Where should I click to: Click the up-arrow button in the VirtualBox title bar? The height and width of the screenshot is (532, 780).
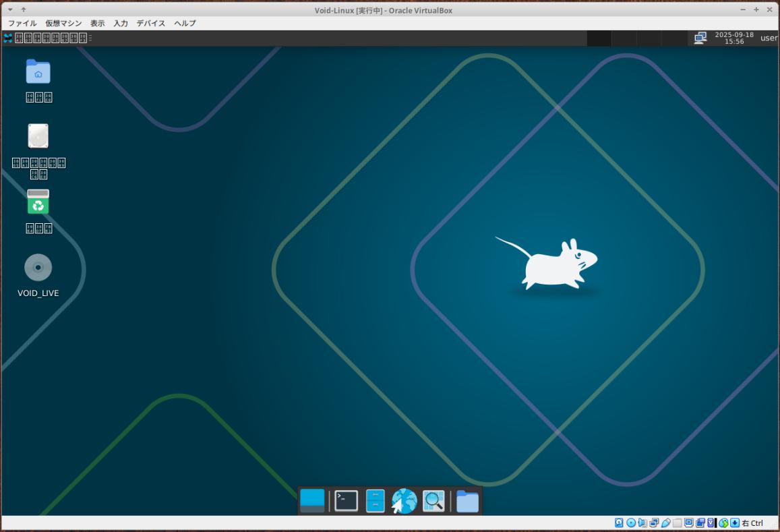(24, 9)
